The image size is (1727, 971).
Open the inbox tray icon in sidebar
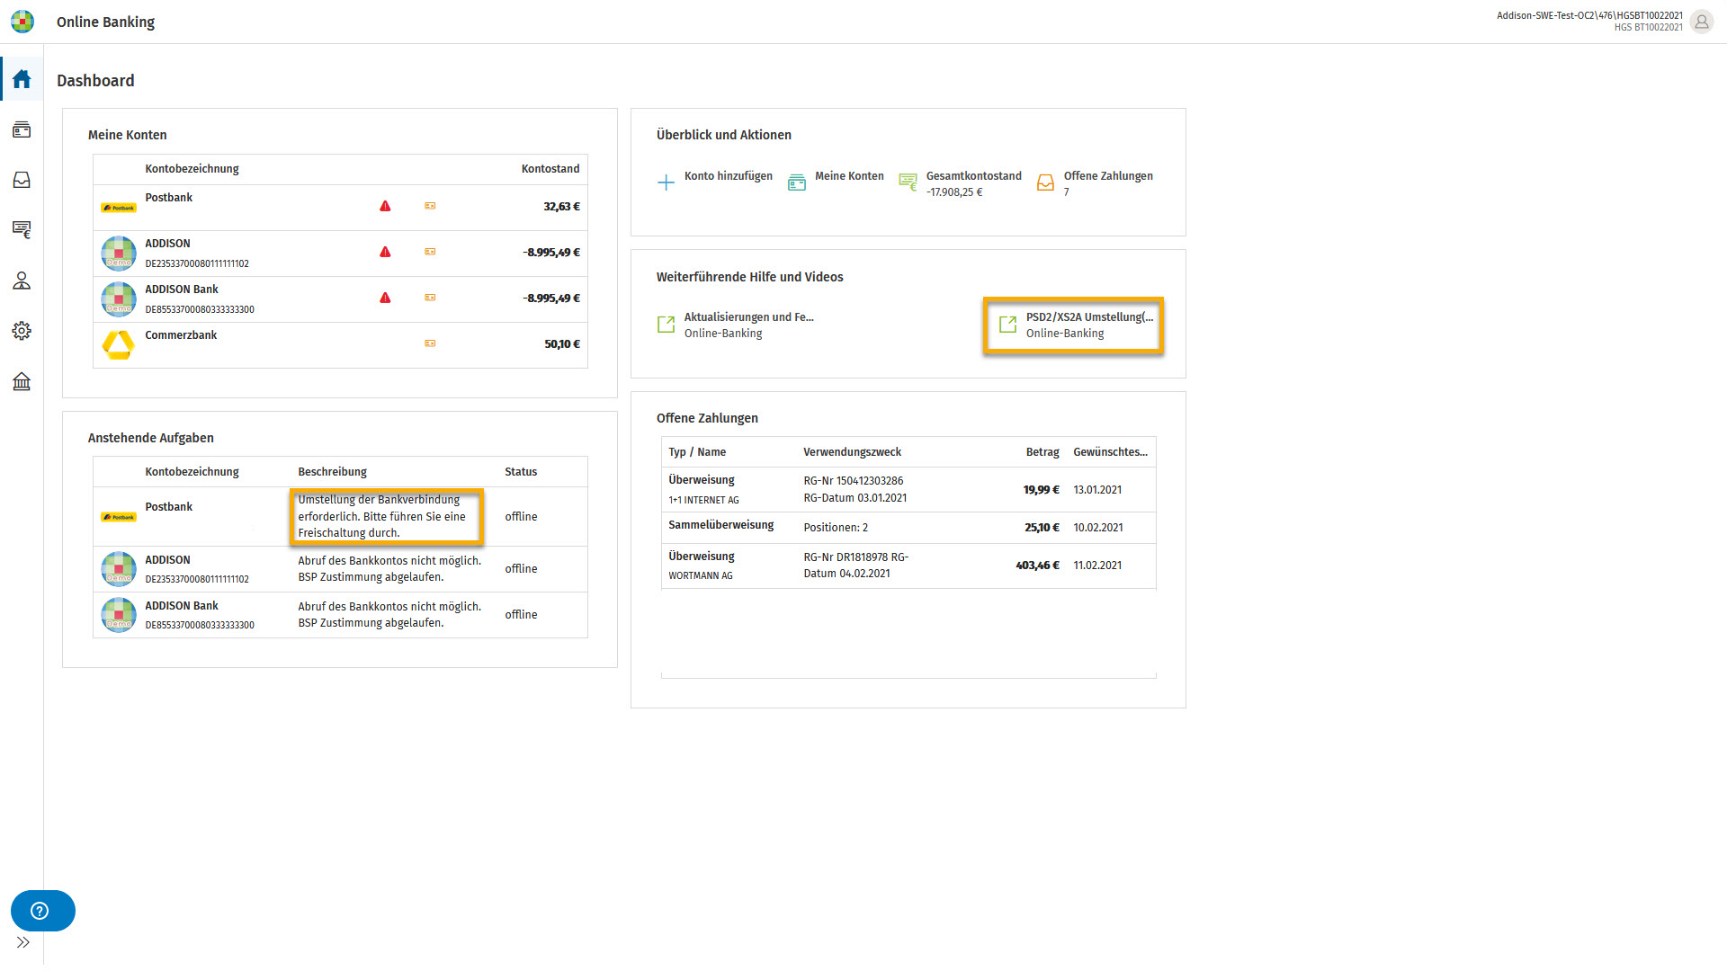22,180
